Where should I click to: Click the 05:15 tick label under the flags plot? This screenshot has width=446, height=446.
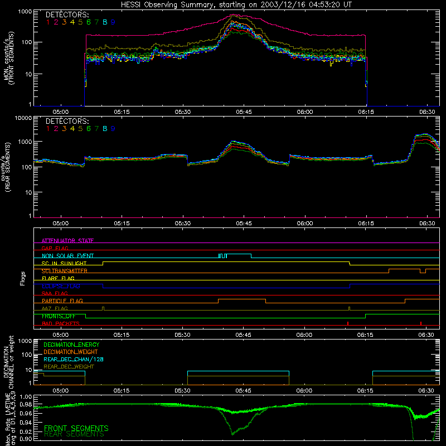(122, 335)
